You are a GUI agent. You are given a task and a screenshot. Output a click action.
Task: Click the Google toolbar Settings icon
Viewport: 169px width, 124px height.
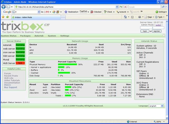tap(157, 12)
